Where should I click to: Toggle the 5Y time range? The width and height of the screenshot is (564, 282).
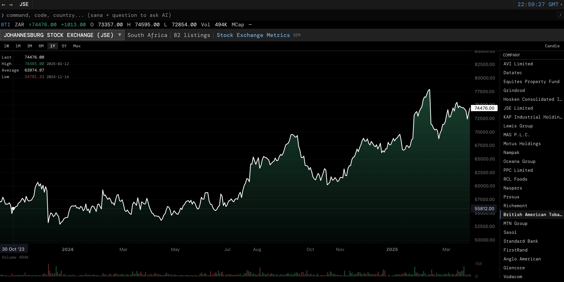(x=64, y=46)
